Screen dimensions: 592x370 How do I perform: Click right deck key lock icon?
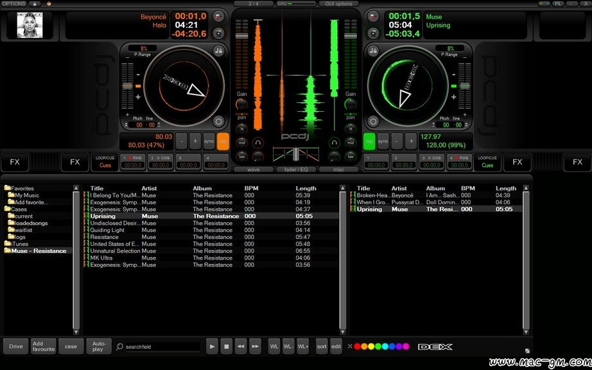[x=374, y=50]
